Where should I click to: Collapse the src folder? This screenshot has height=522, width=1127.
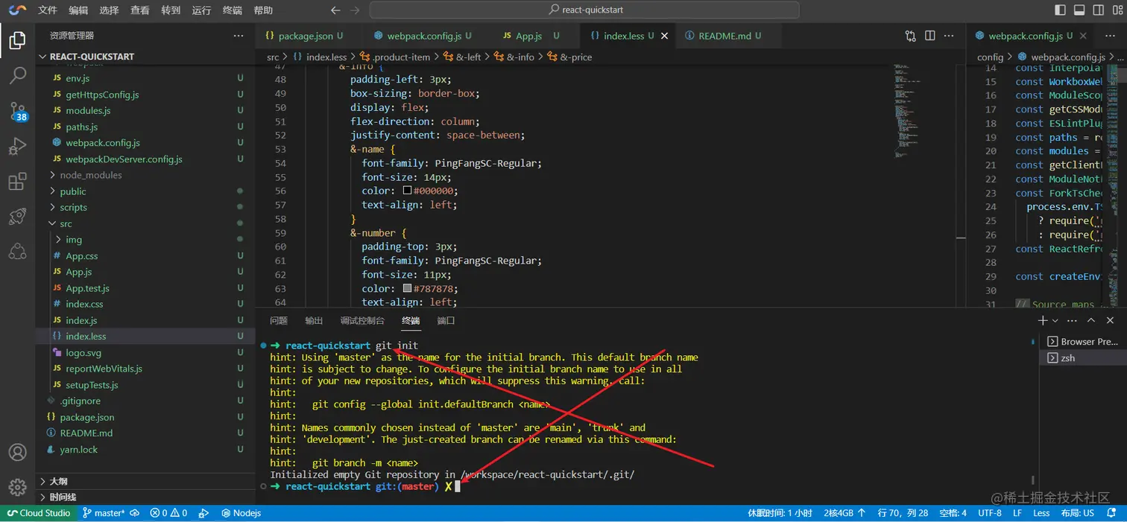click(x=145, y=223)
